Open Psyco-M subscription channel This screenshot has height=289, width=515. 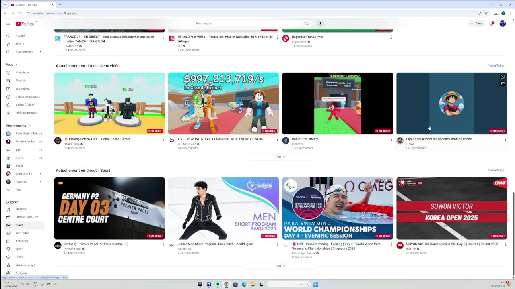pos(23,182)
